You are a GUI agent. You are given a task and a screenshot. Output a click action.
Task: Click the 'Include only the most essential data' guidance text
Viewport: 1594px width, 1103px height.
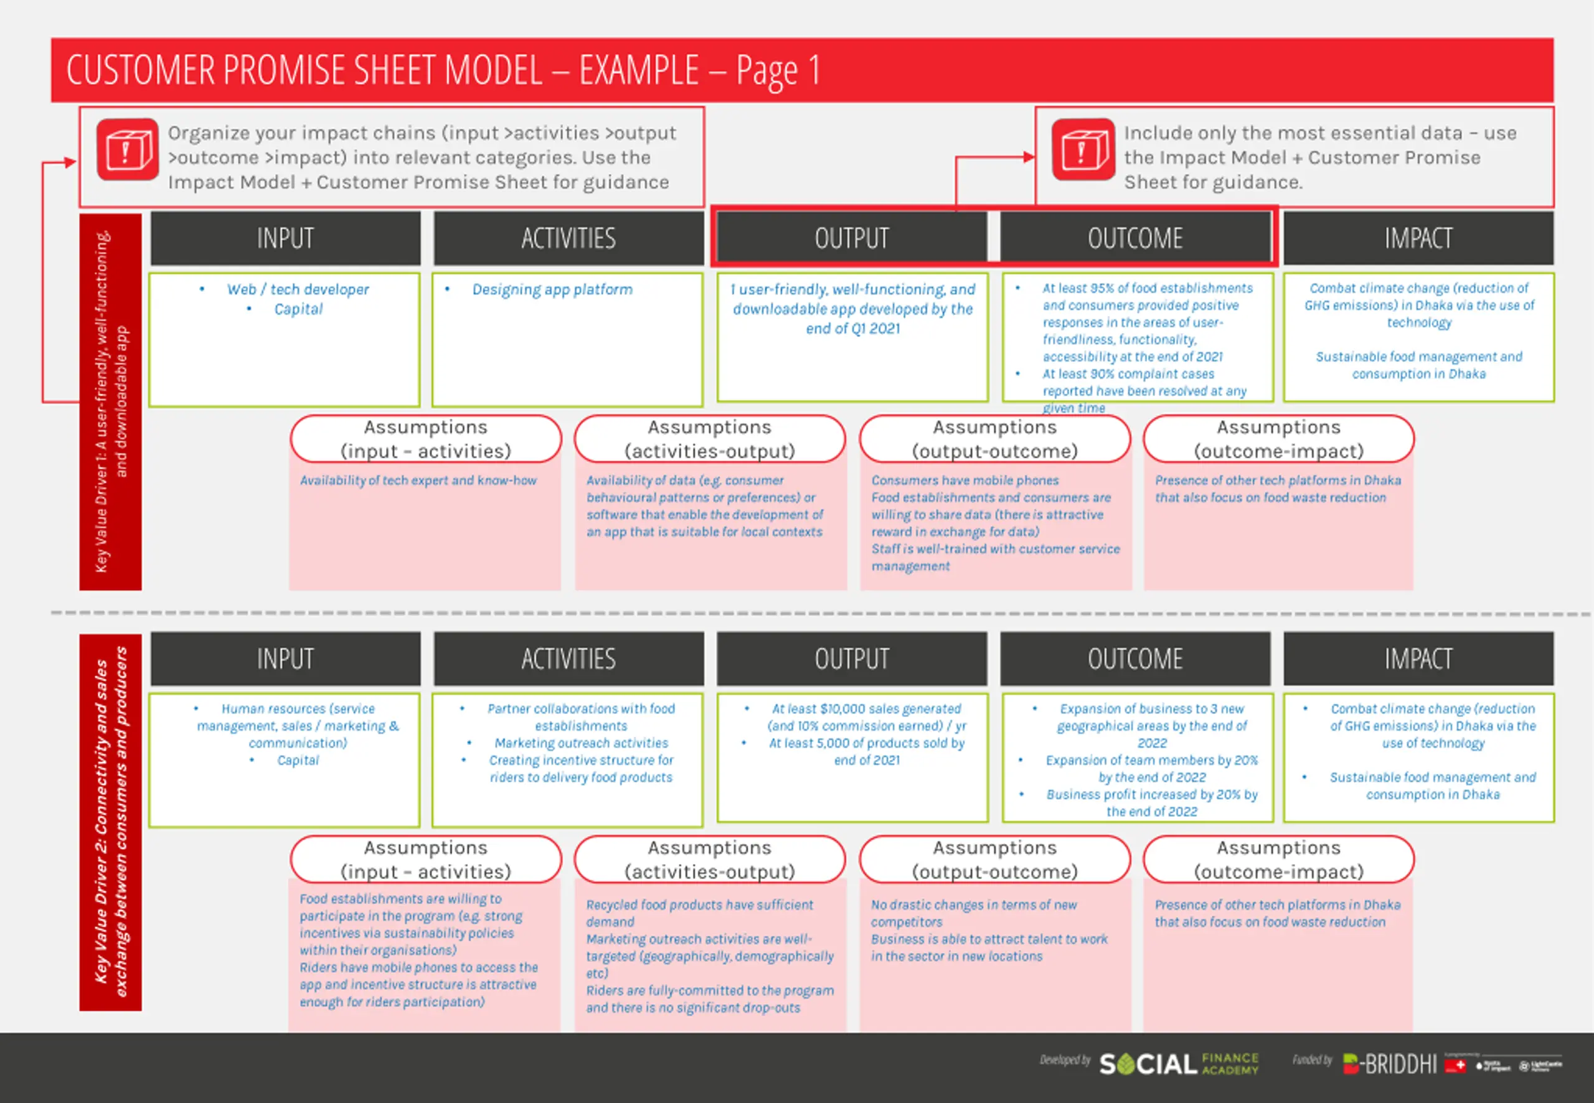pyautogui.click(x=1319, y=157)
